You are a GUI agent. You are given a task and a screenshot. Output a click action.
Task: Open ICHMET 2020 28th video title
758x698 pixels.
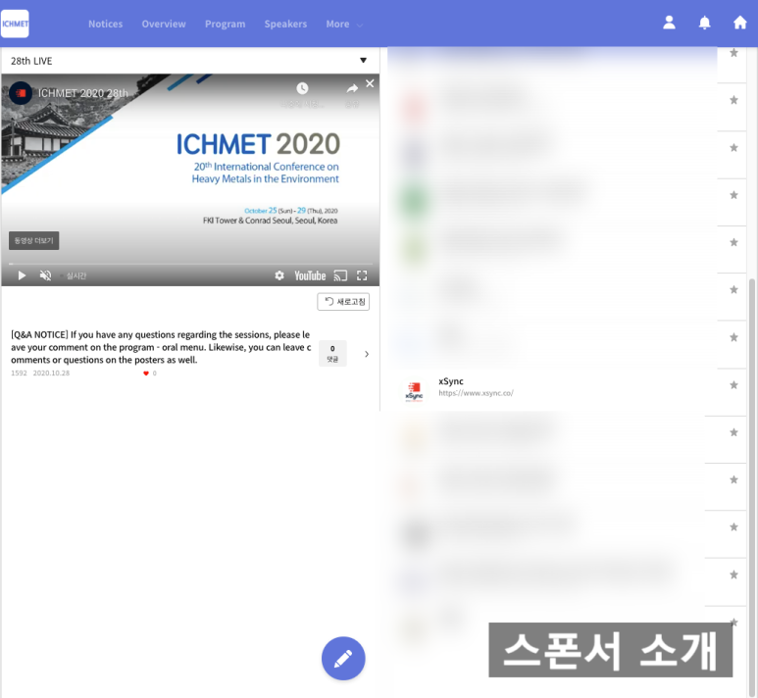click(x=83, y=93)
